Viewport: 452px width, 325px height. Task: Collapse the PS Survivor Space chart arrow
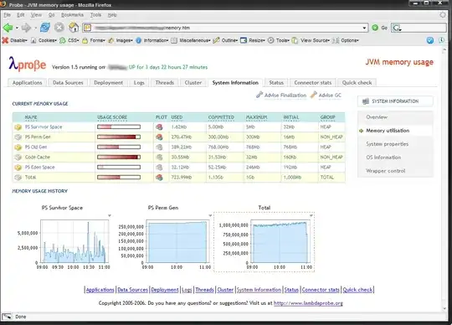tap(110, 215)
